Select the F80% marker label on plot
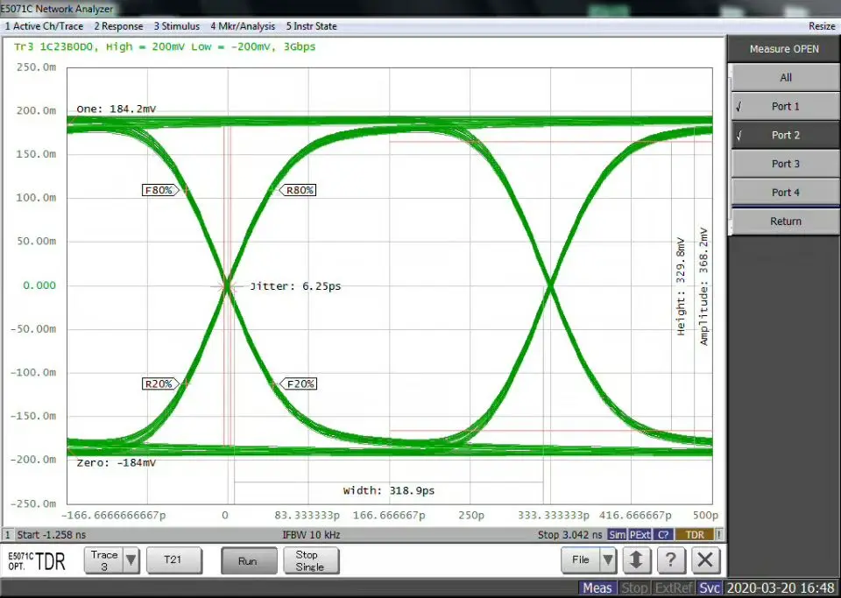Viewport: 841px width, 598px height. click(x=159, y=190)
